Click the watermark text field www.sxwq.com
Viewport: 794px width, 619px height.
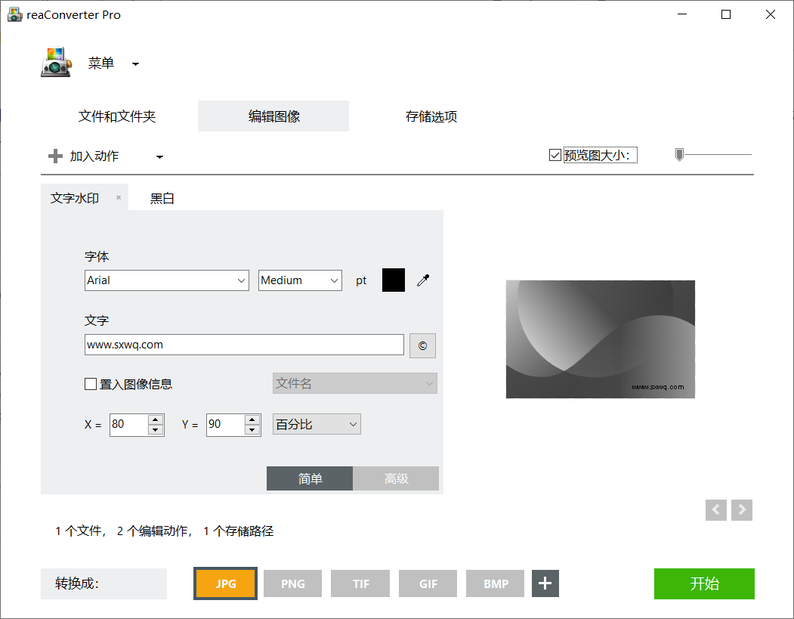coord(244,345)
